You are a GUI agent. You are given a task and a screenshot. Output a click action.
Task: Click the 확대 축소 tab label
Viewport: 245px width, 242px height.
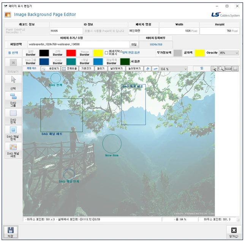point(32,68)
